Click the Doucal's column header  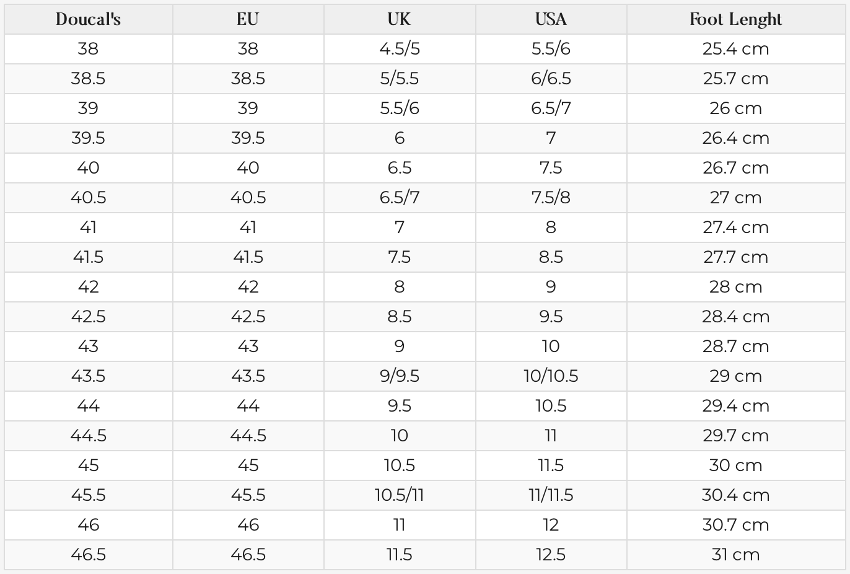[x=88, y=19]
